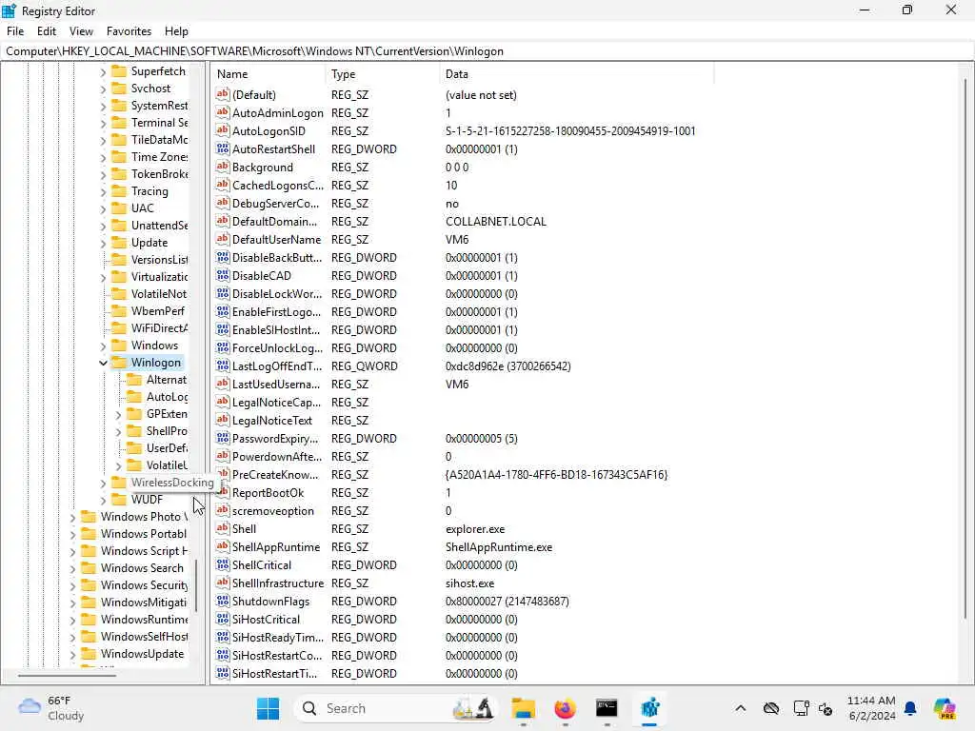Open the Help menu
Viewport: 975px width, 731px height.
[x=176, y=31]
